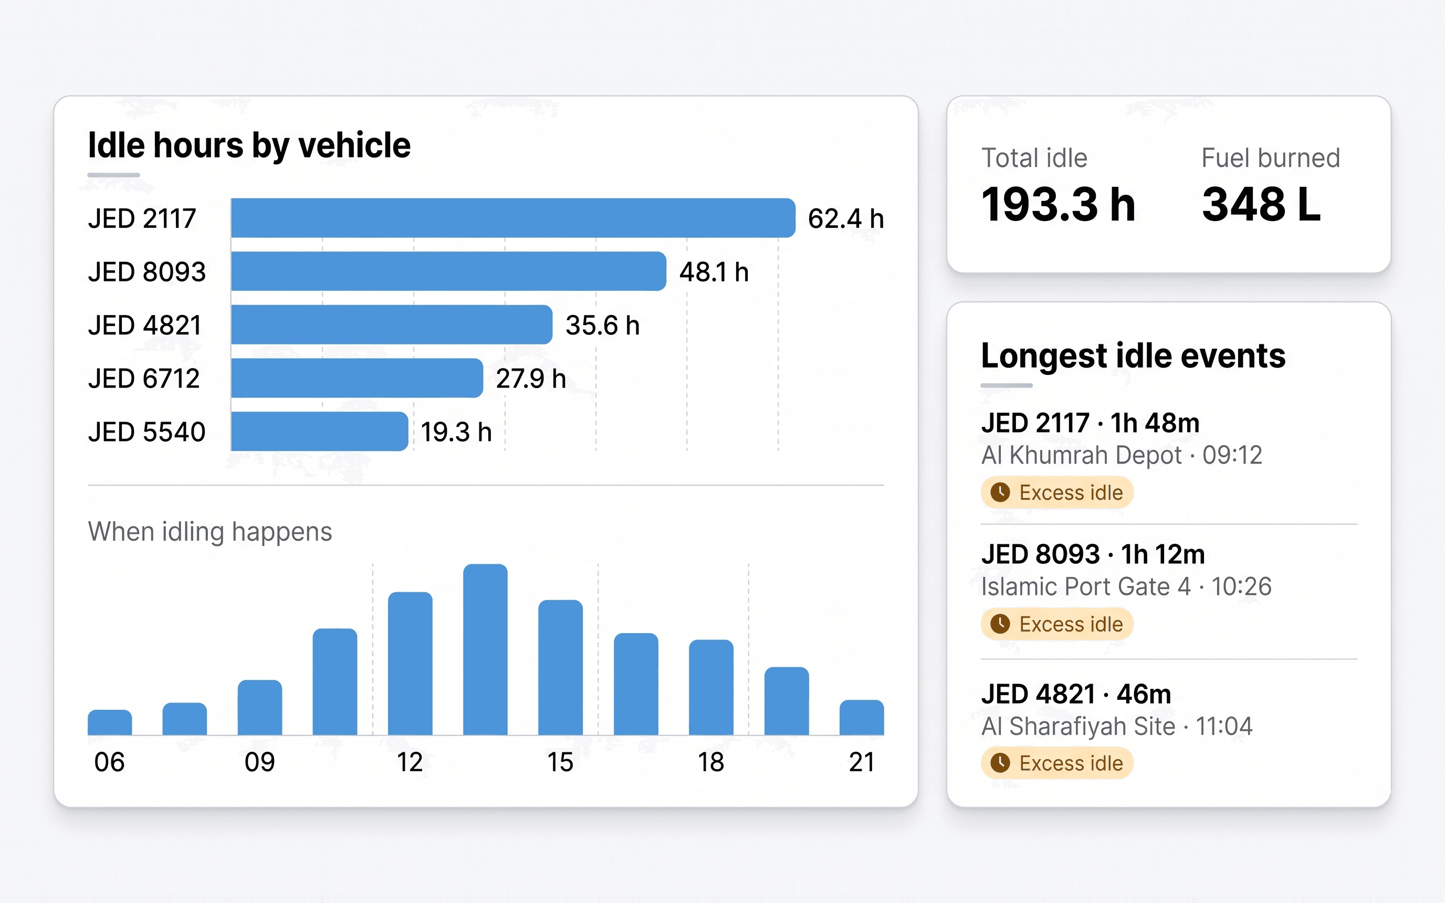This screenshot has width=1445, height=903.
Task: Click the When idling happens subtitle
Action: point(210,531)
